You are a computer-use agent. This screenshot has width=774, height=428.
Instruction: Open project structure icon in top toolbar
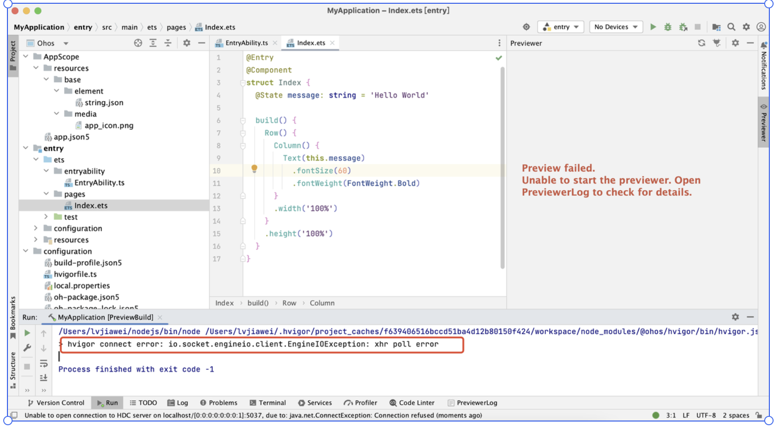click(716, 27)
